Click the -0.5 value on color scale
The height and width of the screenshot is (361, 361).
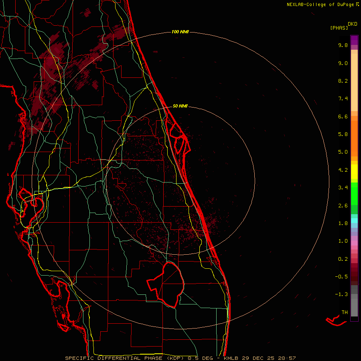[341, 277]
